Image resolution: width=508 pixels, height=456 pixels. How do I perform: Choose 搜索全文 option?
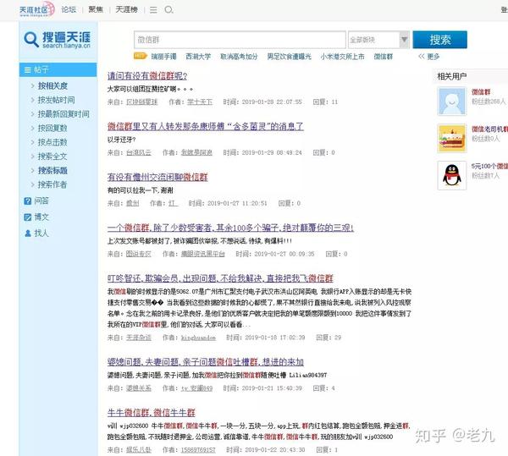click(x=52, y=157)
